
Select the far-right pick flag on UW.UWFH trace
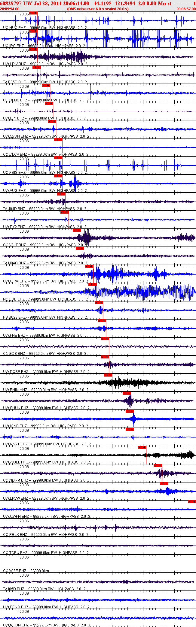[x=192, y=502]
